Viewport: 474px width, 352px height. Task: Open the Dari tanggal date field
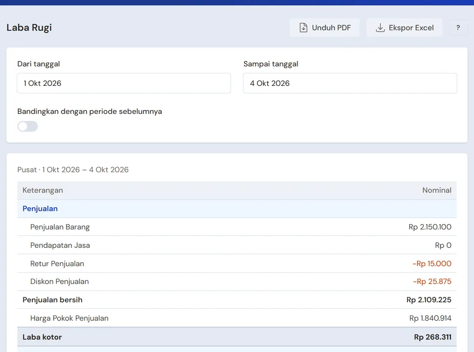pyautogui.click(x=124, y=83)
